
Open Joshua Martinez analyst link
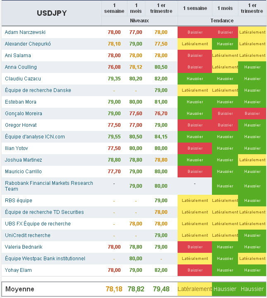[x=23, y=160]
